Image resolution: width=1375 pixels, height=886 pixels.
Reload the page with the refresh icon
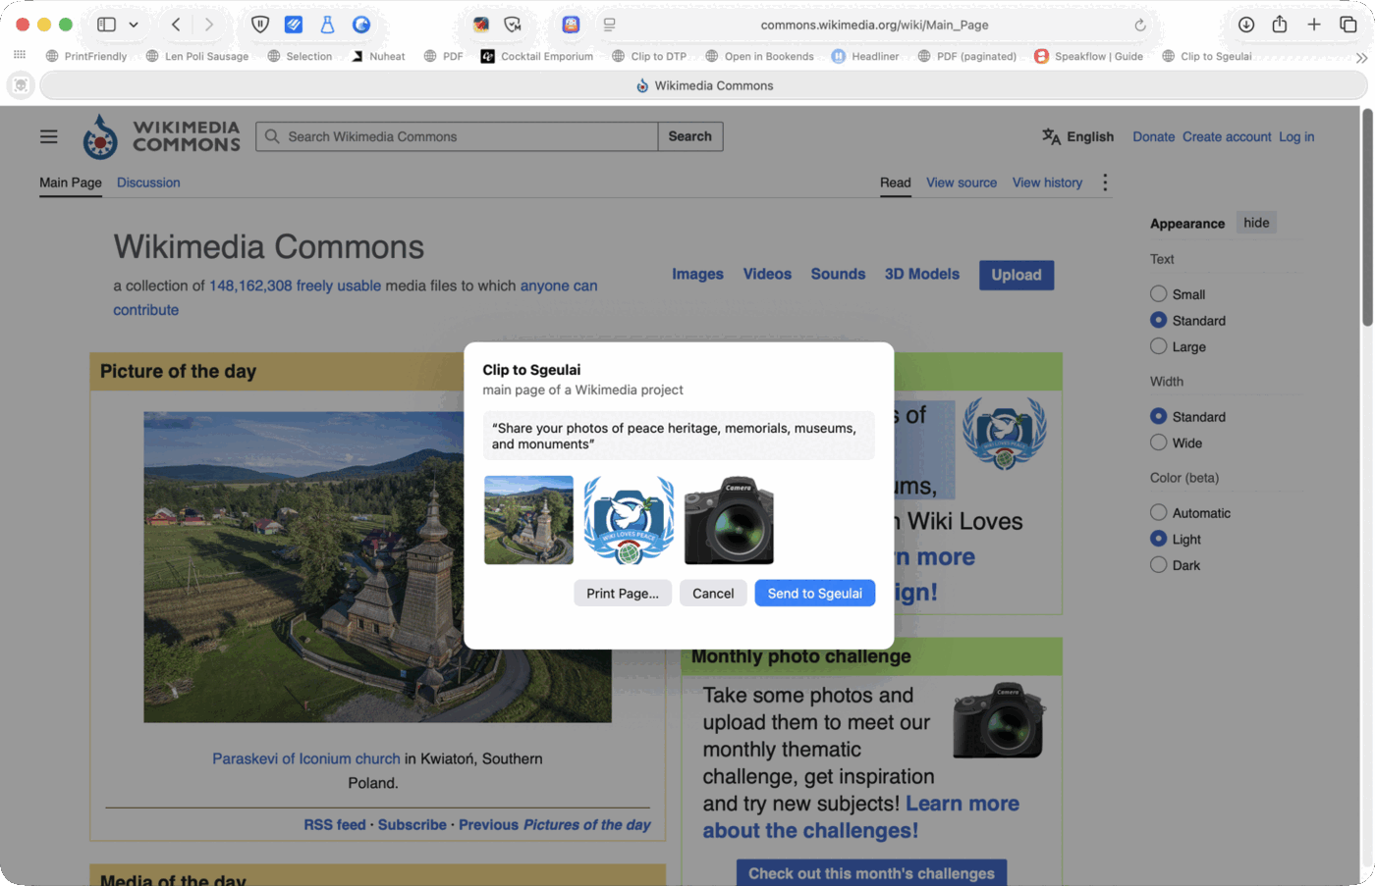coord(1140,26)
